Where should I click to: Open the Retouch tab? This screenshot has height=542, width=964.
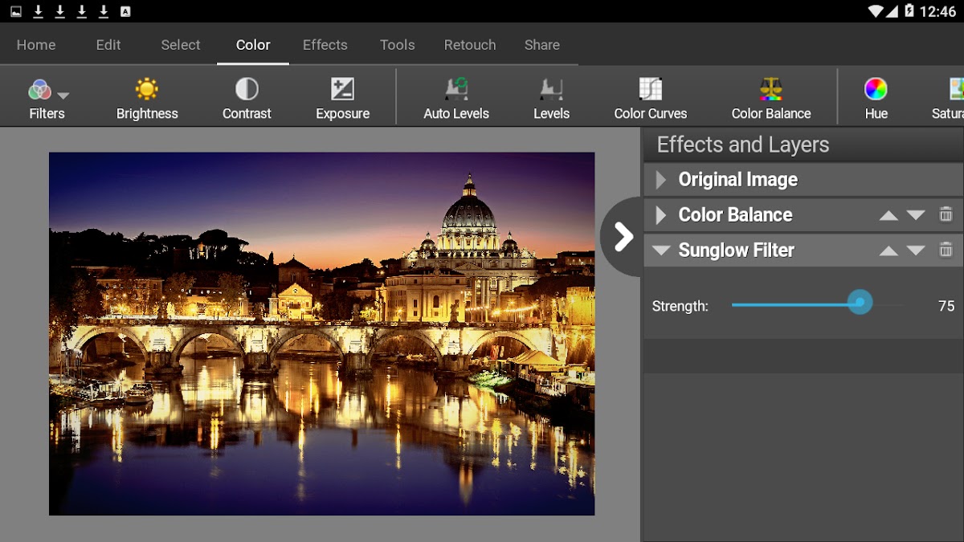point(470,45)
